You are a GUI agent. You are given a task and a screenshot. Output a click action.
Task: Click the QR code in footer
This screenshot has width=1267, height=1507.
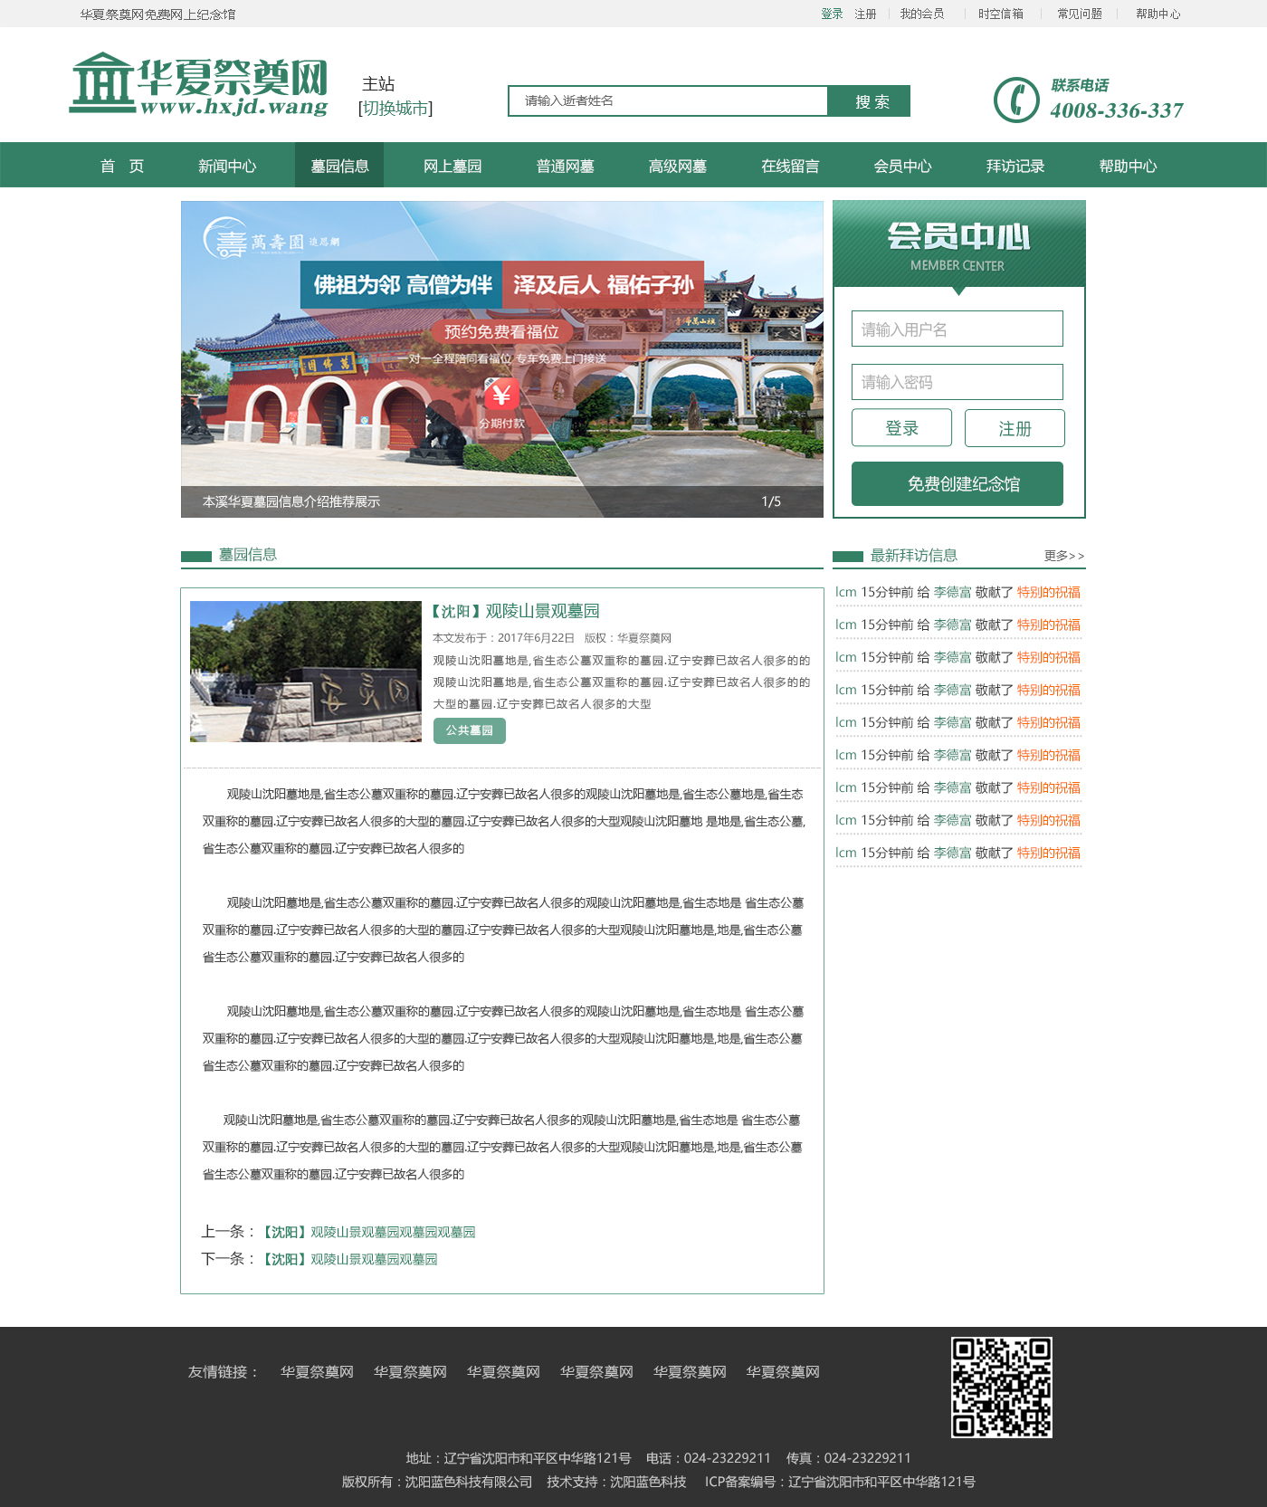click(1001, 1387)
